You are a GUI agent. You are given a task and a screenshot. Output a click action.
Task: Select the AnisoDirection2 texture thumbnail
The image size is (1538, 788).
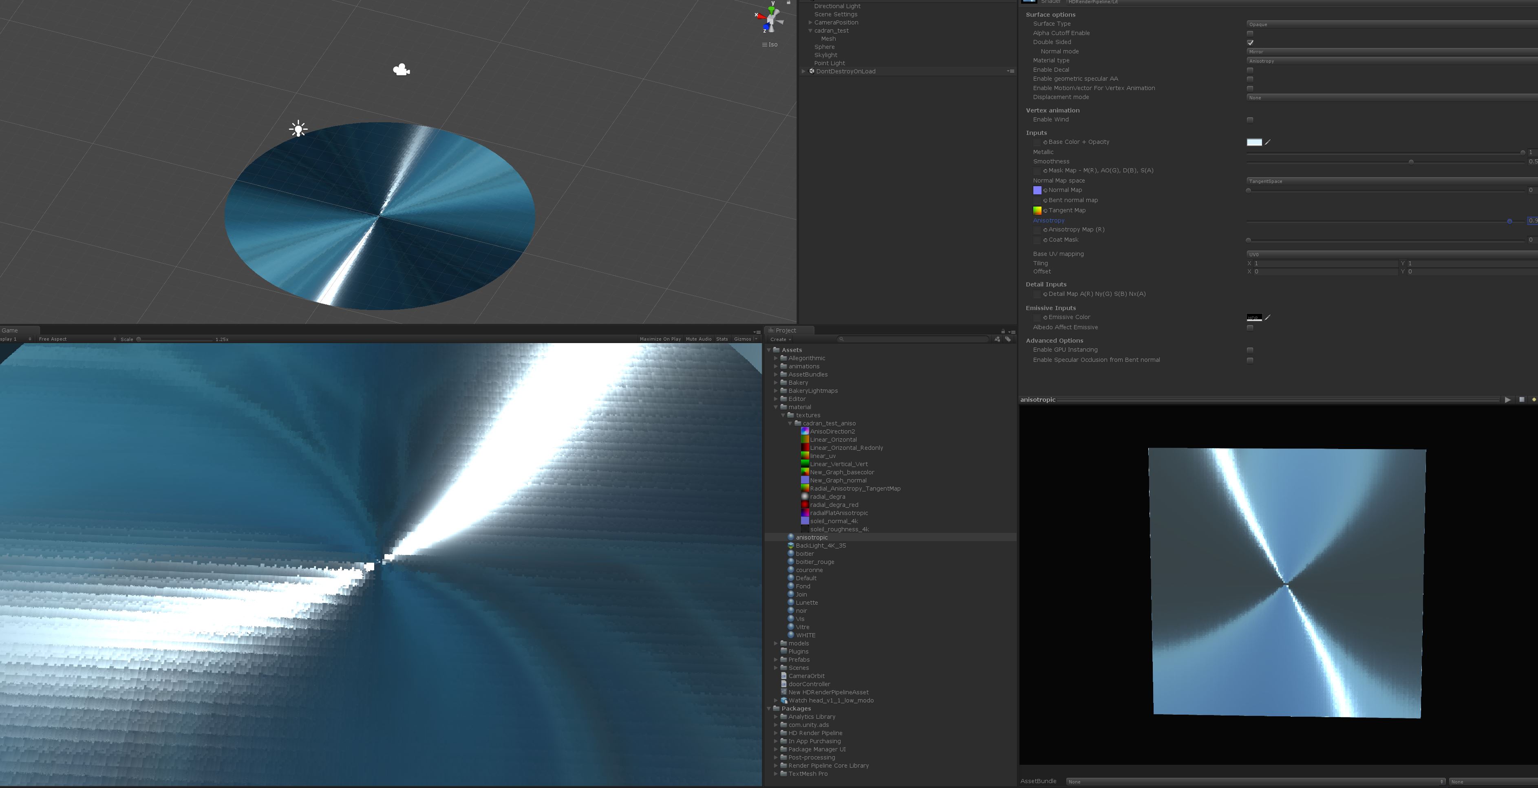tap(805, 431)
